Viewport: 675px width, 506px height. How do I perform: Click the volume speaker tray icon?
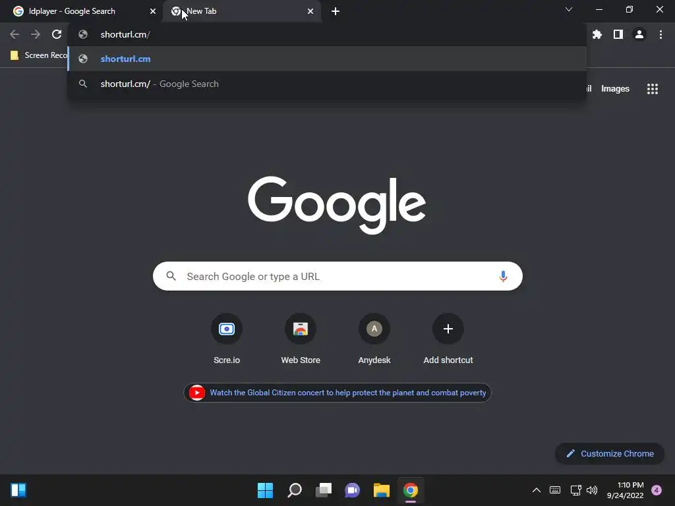(x=592, y=490)
